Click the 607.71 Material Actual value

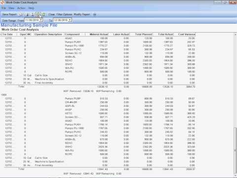pyautogui.click(x=104, y=117)
